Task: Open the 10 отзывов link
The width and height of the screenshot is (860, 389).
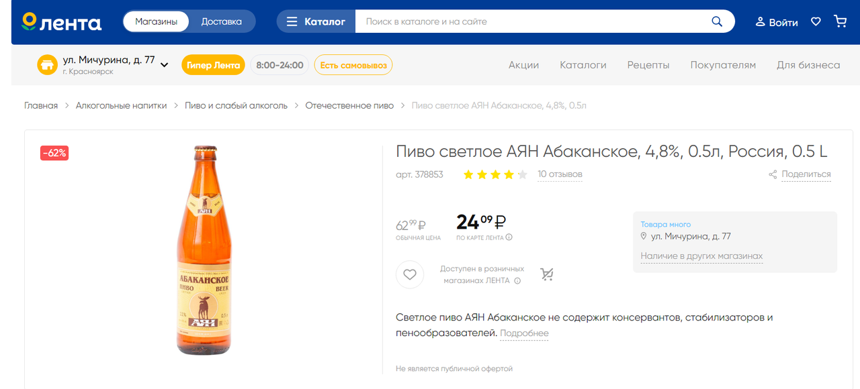Action: point(560,174)
